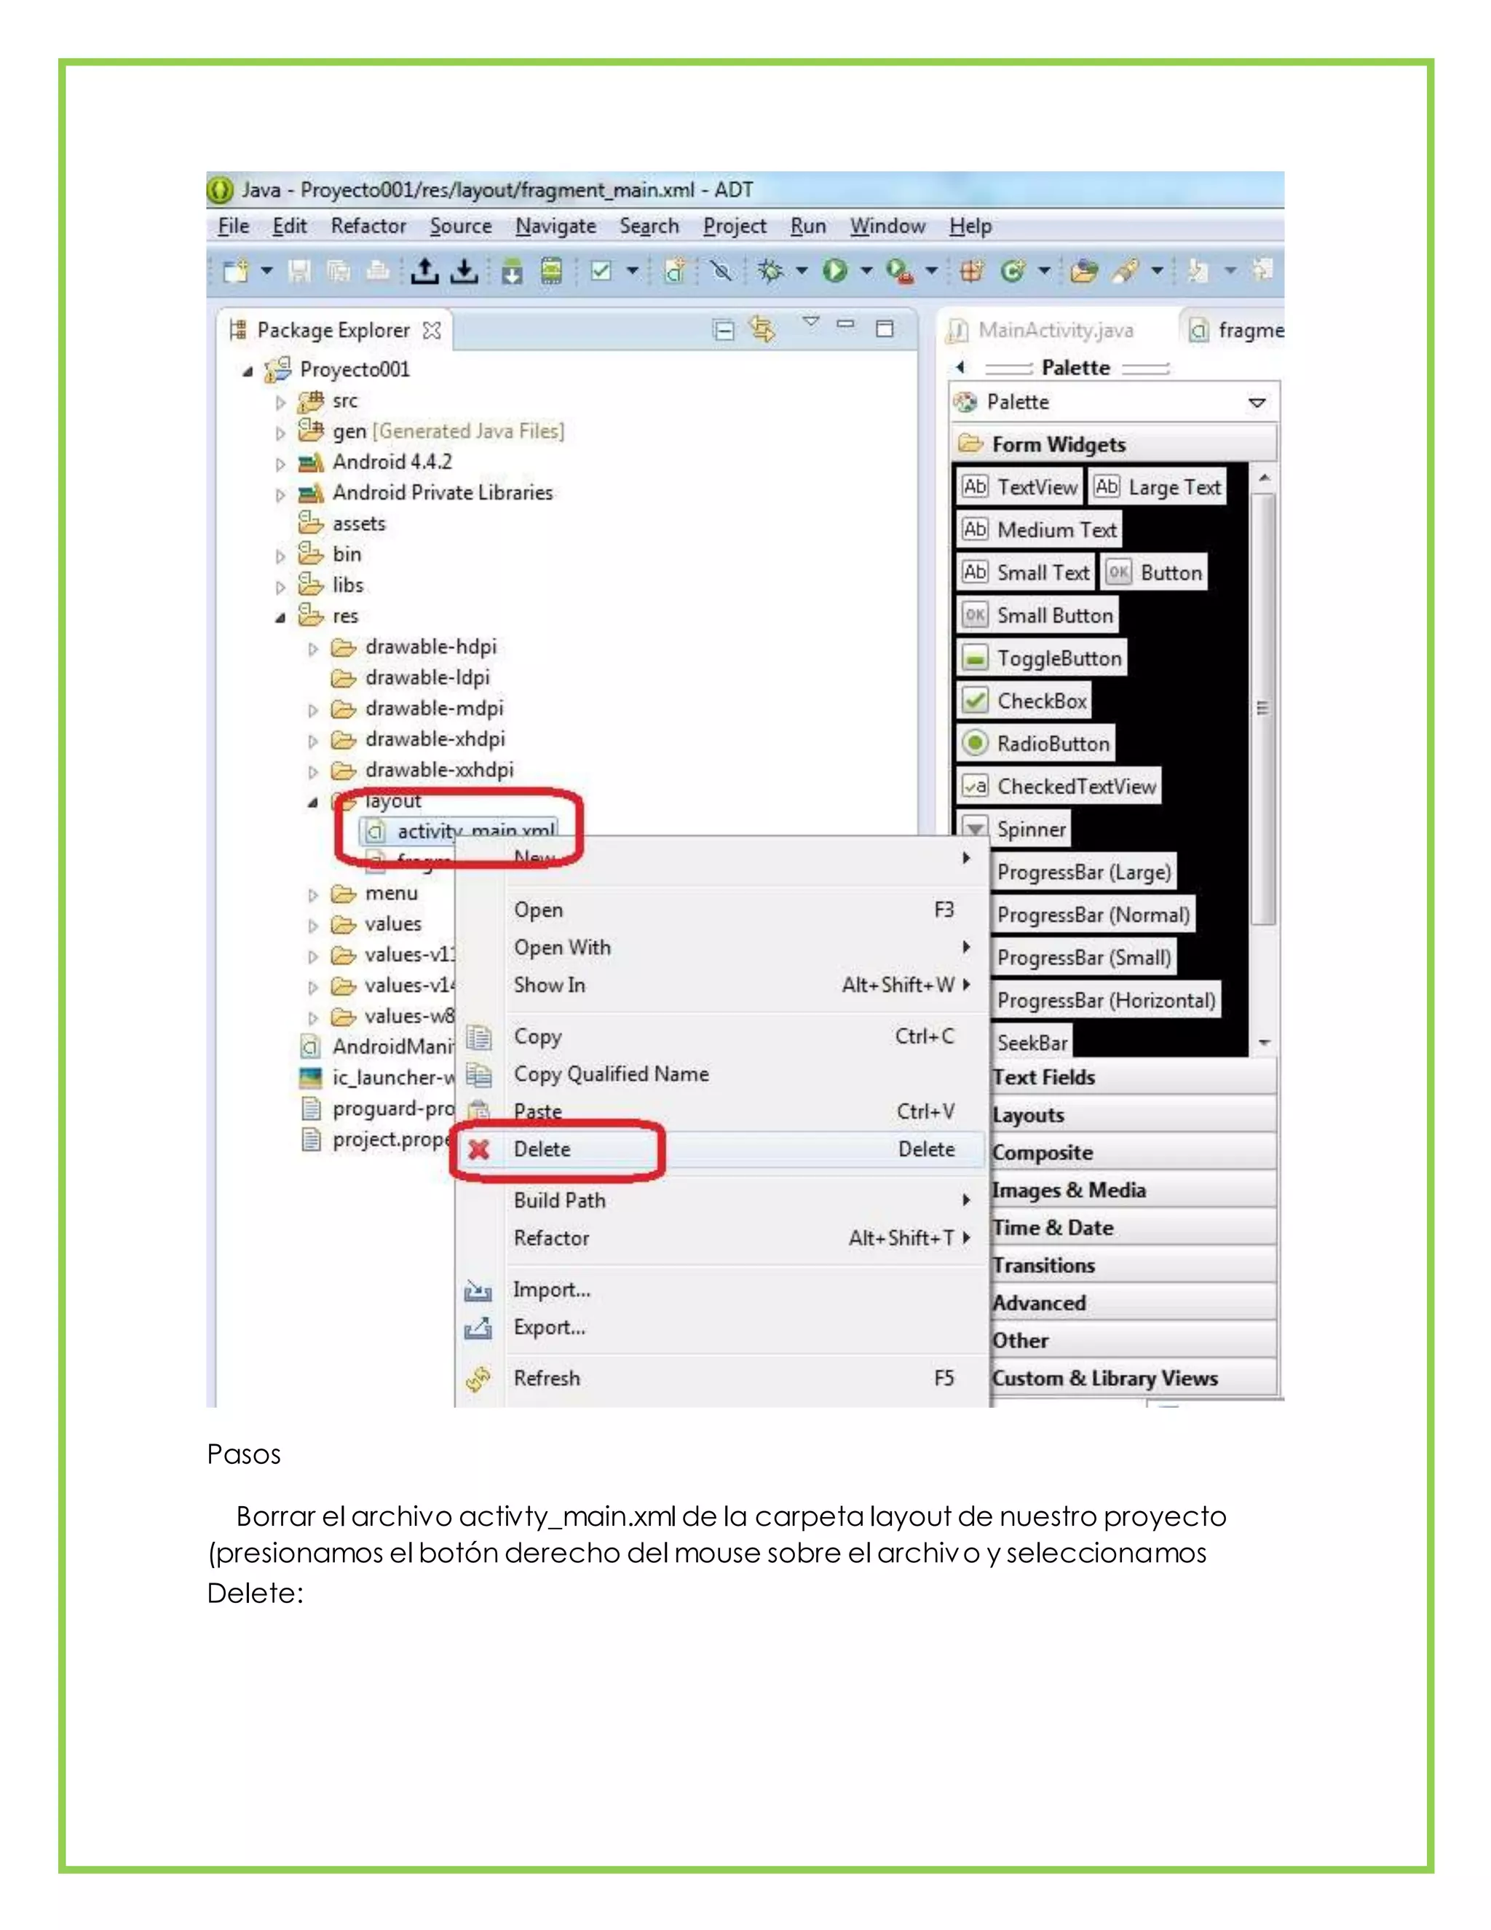
Task: Click the red Delete X icon in menu
Action: click(479, 1150)
